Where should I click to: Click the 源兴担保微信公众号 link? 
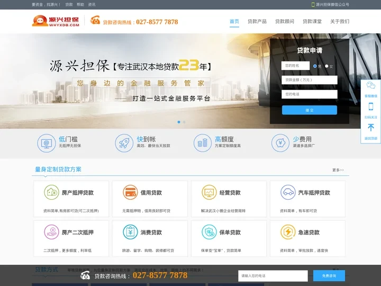[332, 5]
